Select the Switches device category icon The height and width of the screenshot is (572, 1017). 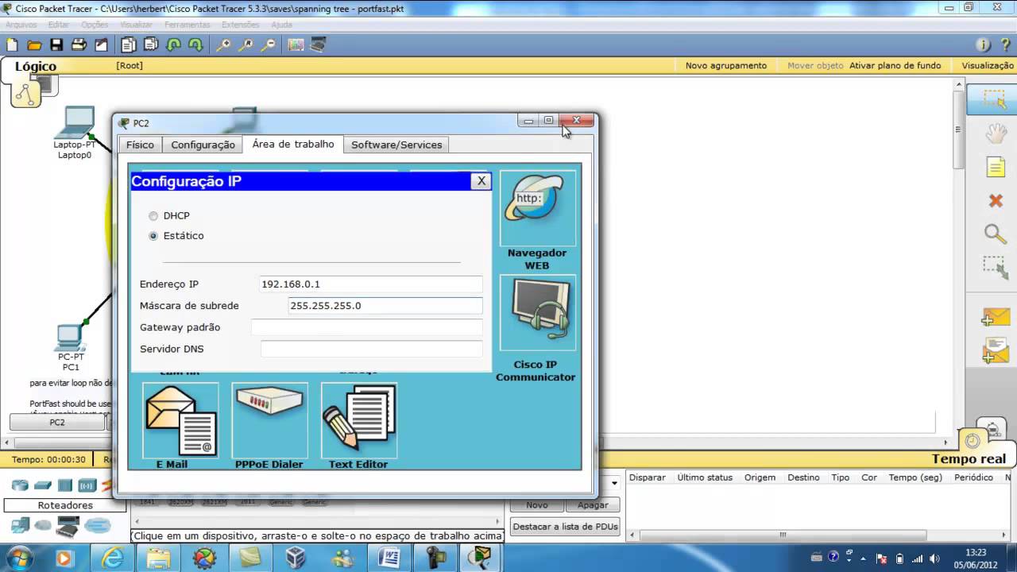[42, 485]
